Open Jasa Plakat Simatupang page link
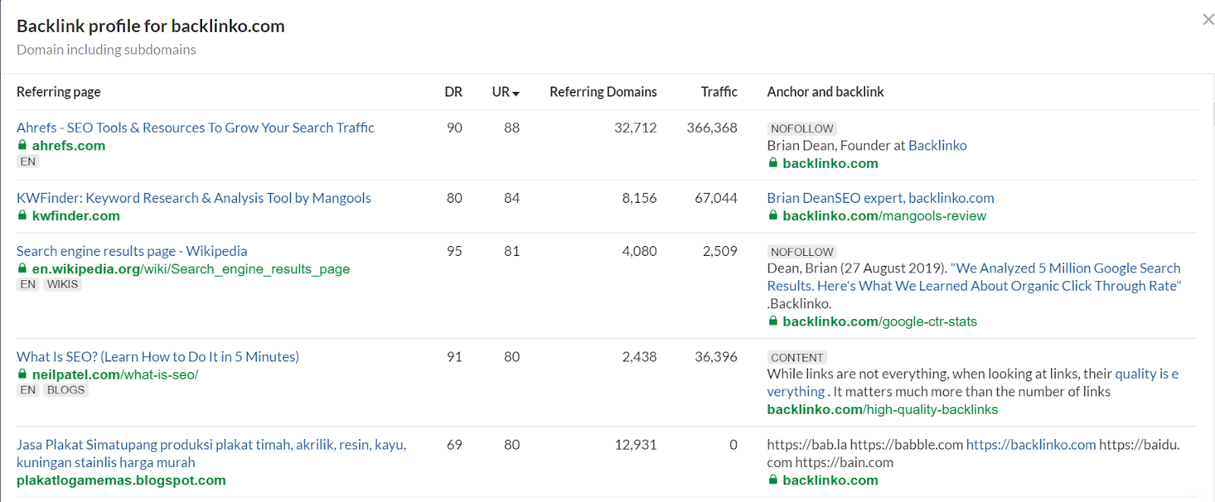The width and height of the screenshot is (1215, 502). coord(211,453)
